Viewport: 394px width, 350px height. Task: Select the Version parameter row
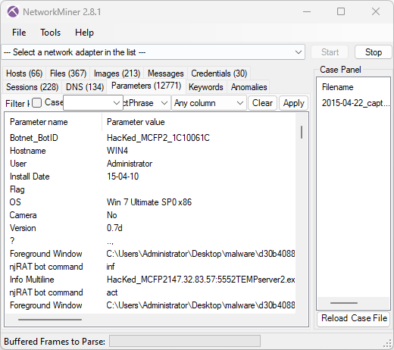coord(150,228)
